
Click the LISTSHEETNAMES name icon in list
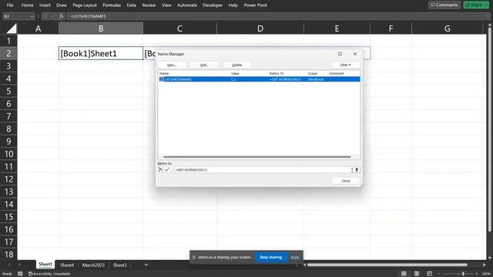coord(161,79)
